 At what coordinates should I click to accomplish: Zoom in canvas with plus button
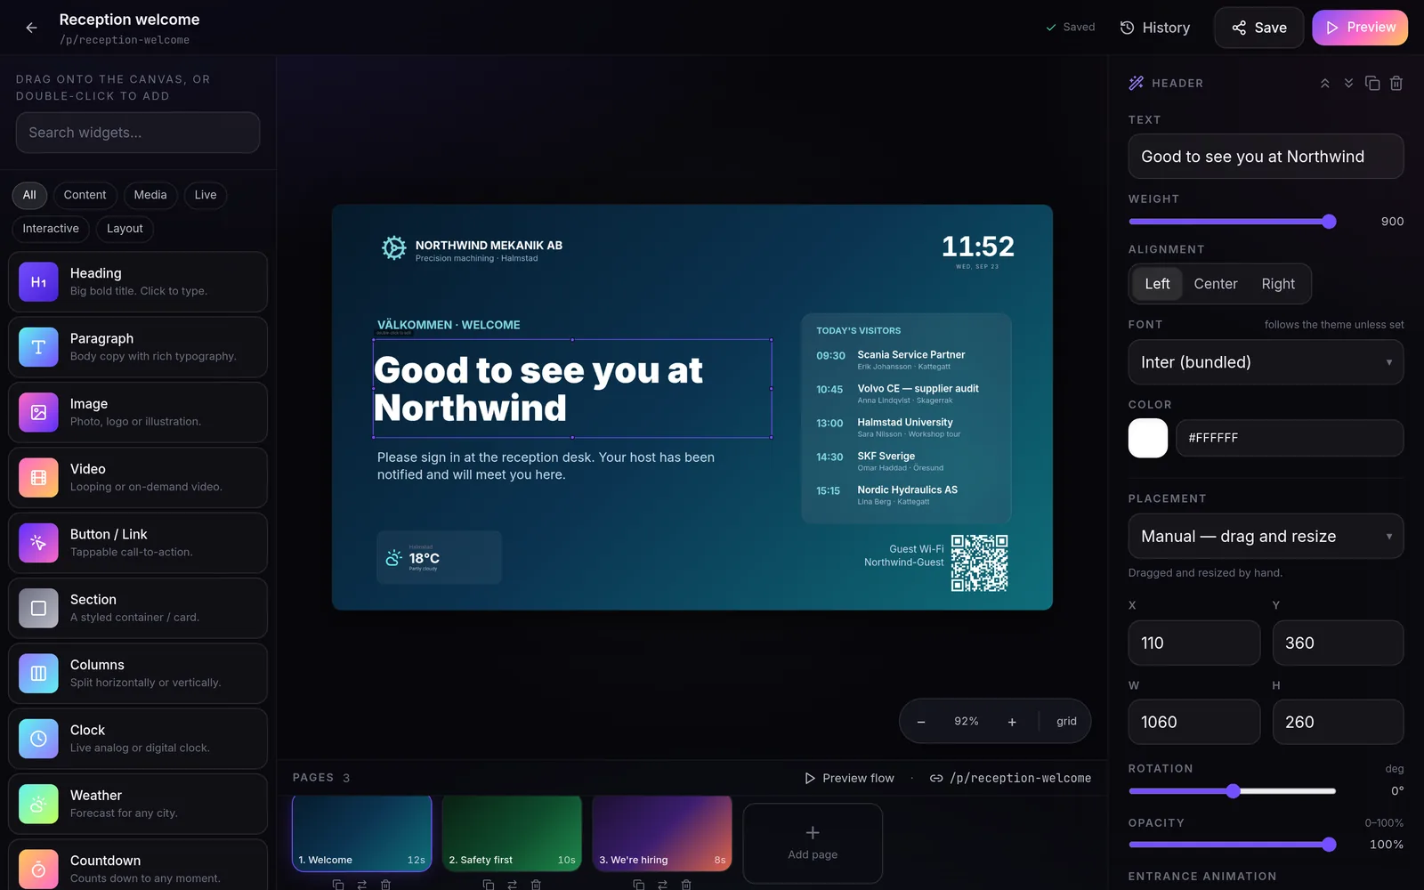1012,722
